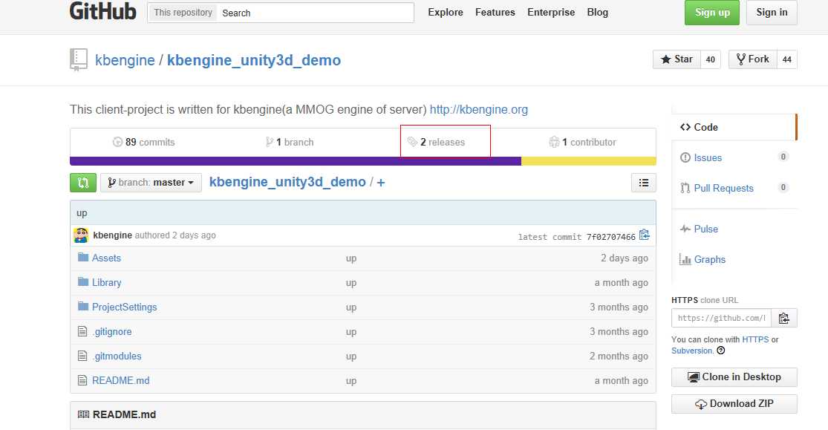Open the .gitignore file
The height and width of the screenshot is (430, 828).
click(x=112, y=332)
